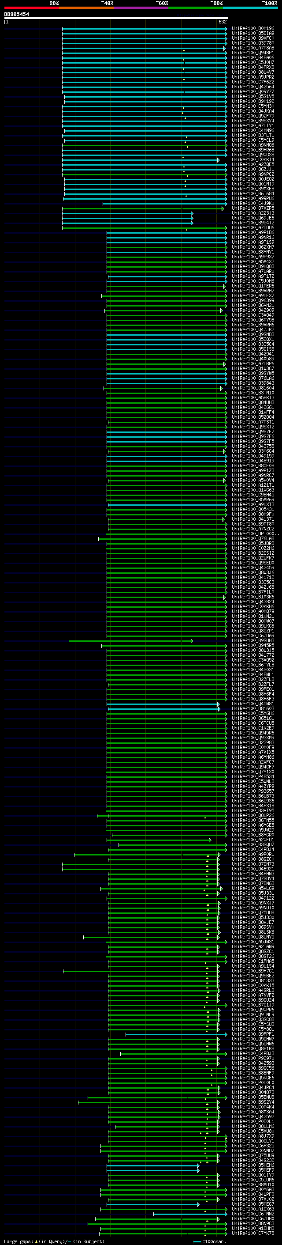Choose the UniRef100_B4G232 entry
The image size is (282, 1245).
pyautogui.click(x=253, y=1160)
